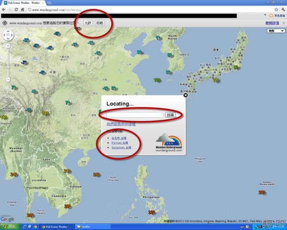
Task: Click the 搜尋 search button
Action: click(x=170, y=115)
